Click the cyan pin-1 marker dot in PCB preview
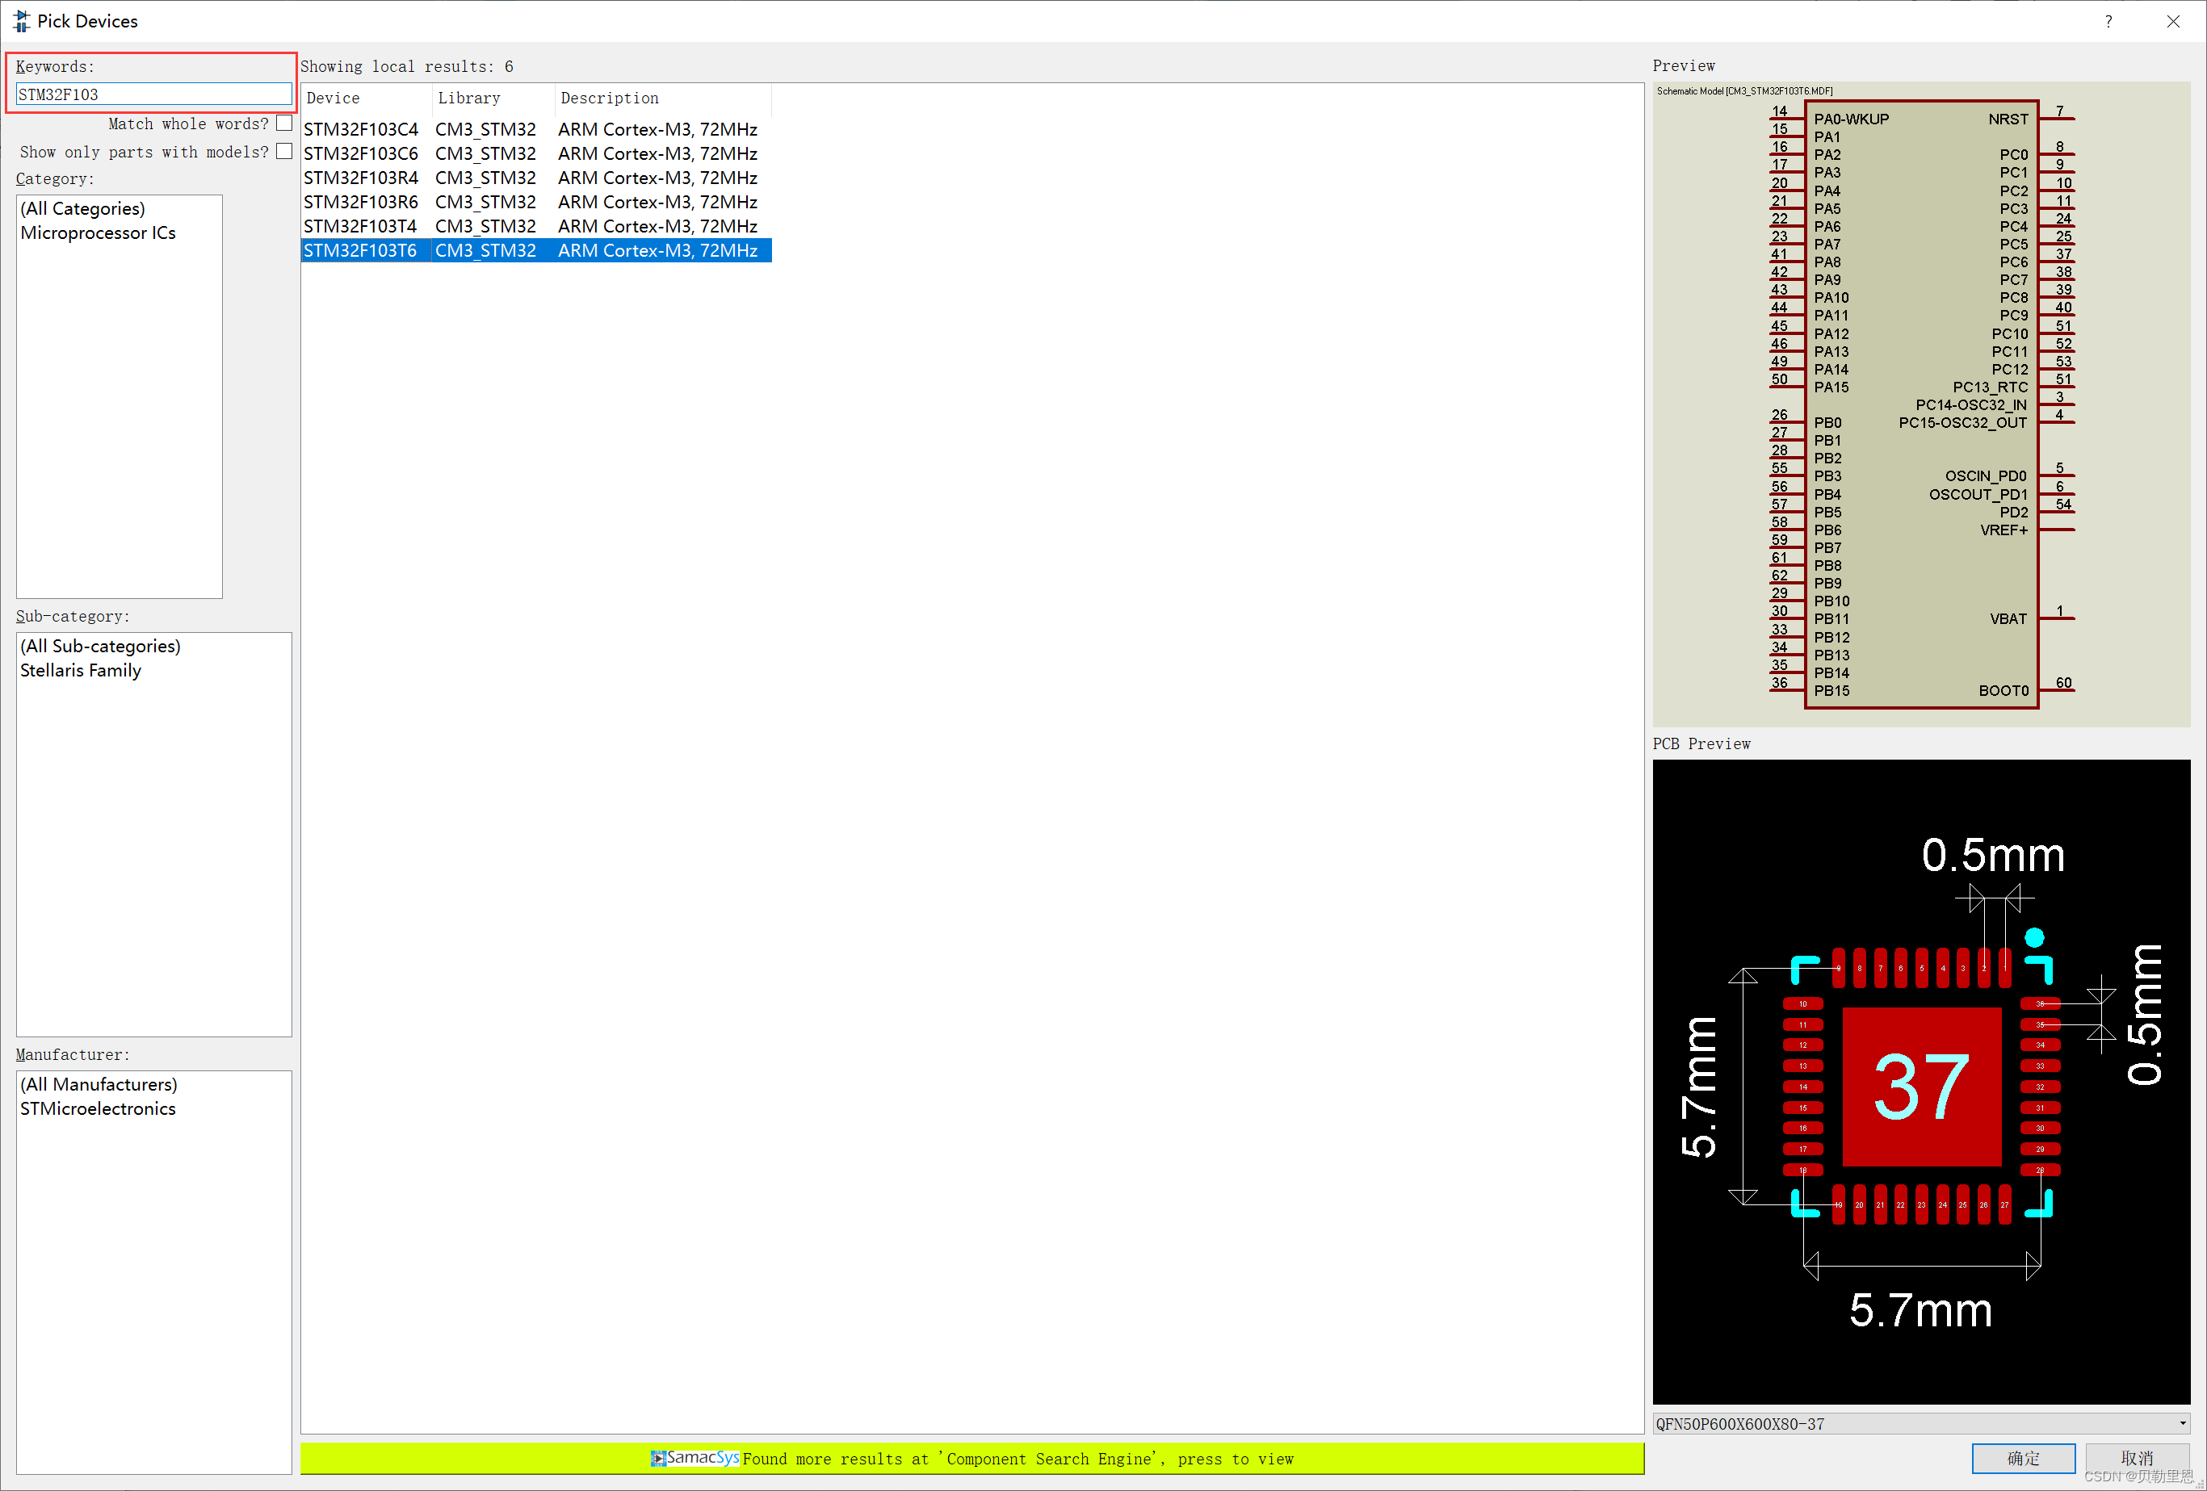Viewport: 2207px width, 1491px height. [2034, 938]
